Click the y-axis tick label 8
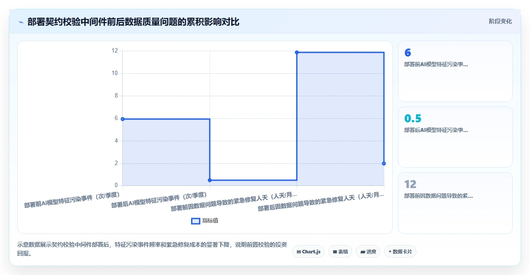This screenshot has height=275, width=530. pyautogui.click(x=116, y=96)
